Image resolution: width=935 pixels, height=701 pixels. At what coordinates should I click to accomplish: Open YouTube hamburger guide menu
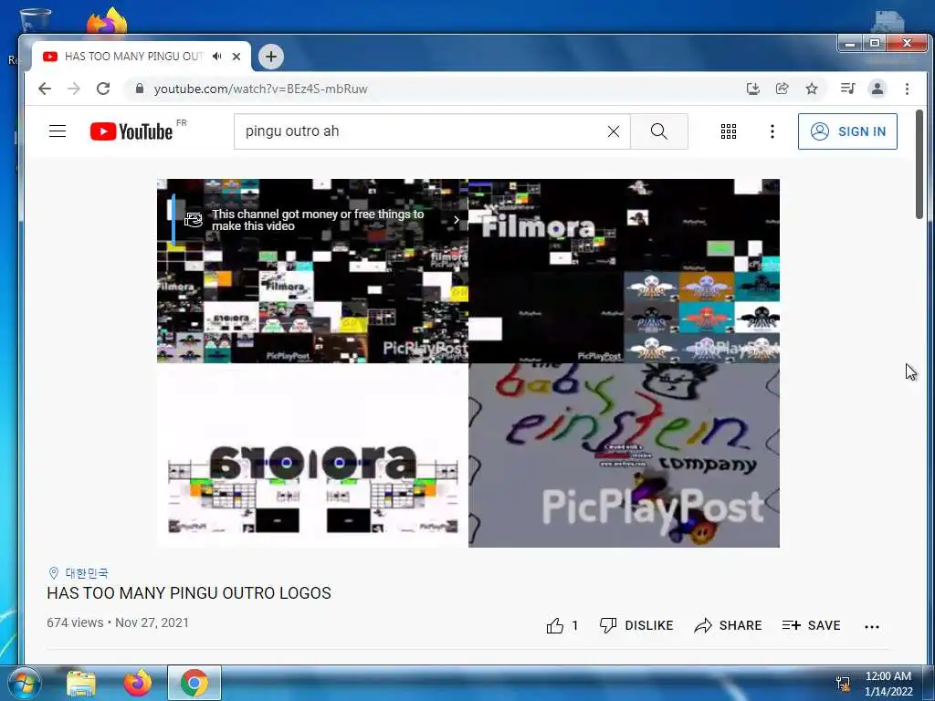coord(58,131)
